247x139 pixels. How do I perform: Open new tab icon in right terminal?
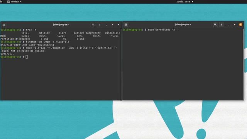(126, 25)
